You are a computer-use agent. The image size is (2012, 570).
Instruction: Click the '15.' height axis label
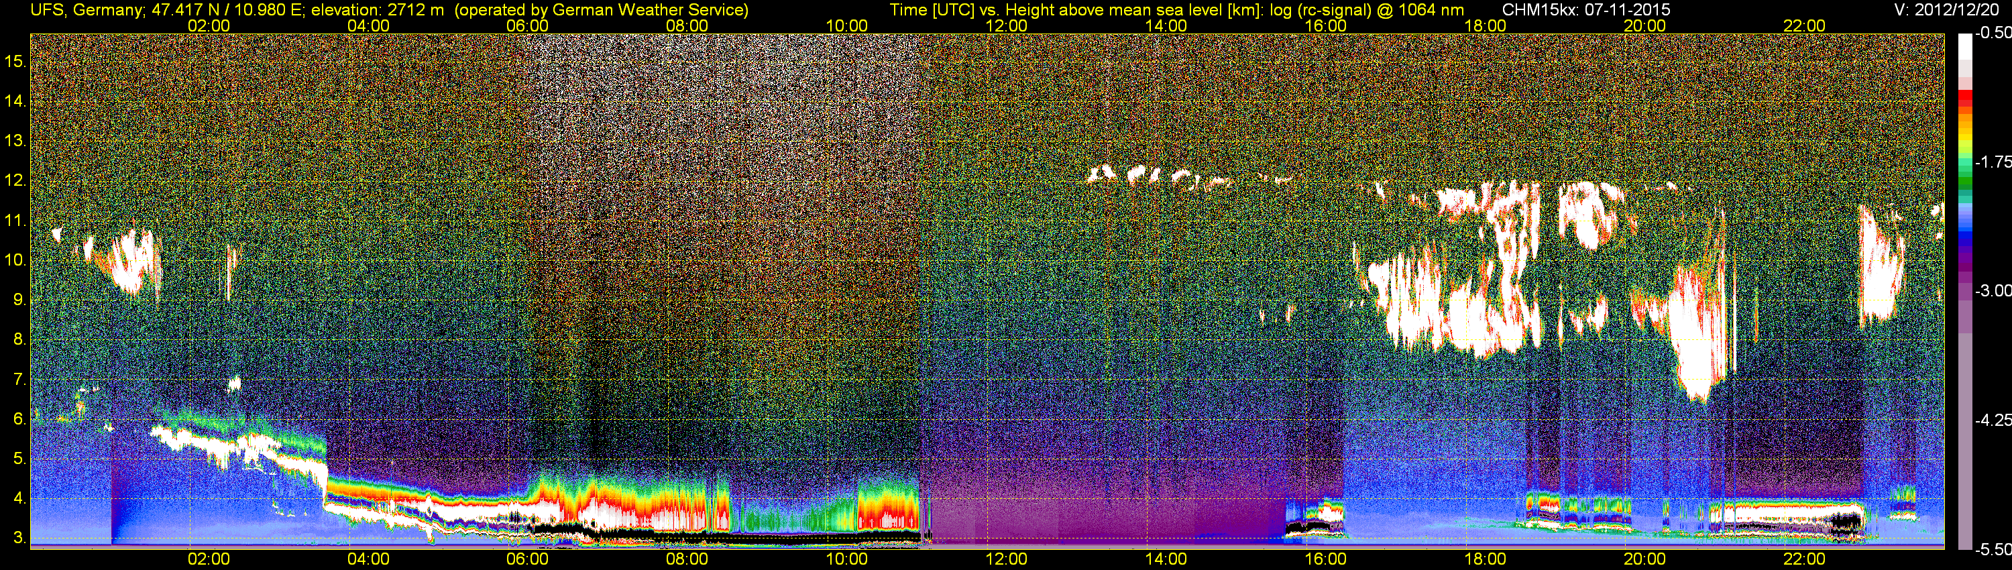15,61
